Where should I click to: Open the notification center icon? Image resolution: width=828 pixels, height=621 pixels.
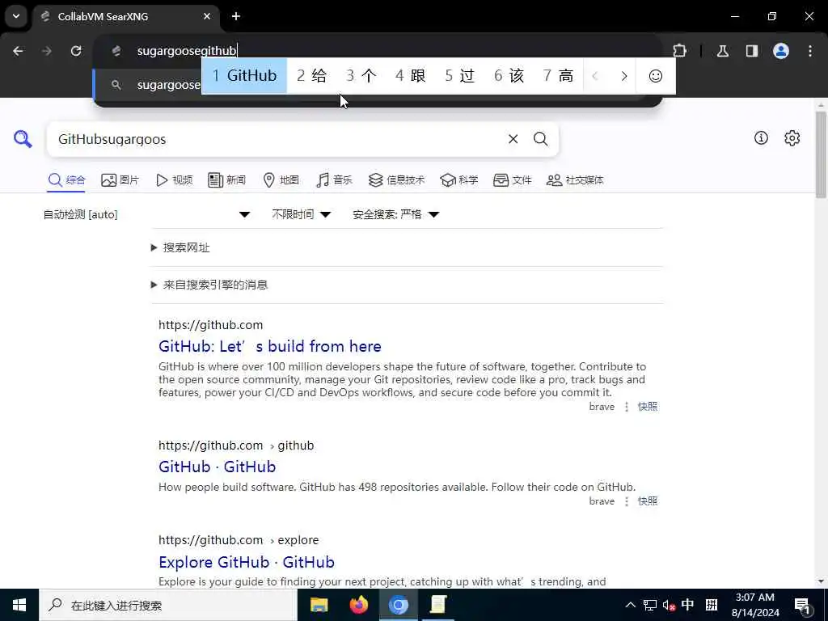[802, 605]
